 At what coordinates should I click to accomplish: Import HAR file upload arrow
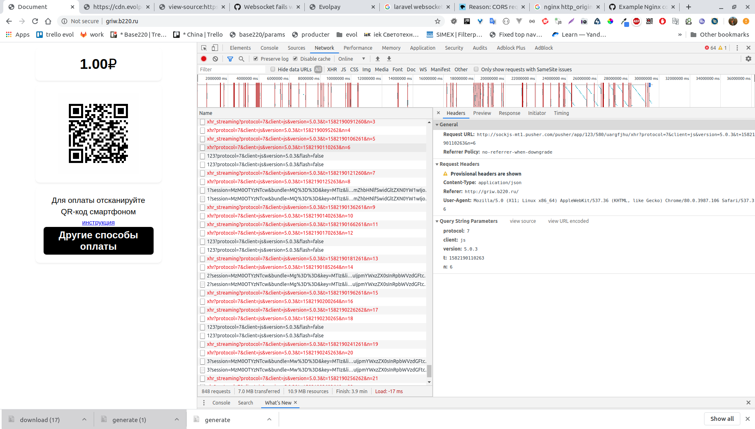pos(378,59)
